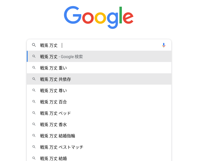211x161 pixels.
Task: Choose suggestion 戦兎 万丈 ベストマッチ
Action: [x=62, y=147]
